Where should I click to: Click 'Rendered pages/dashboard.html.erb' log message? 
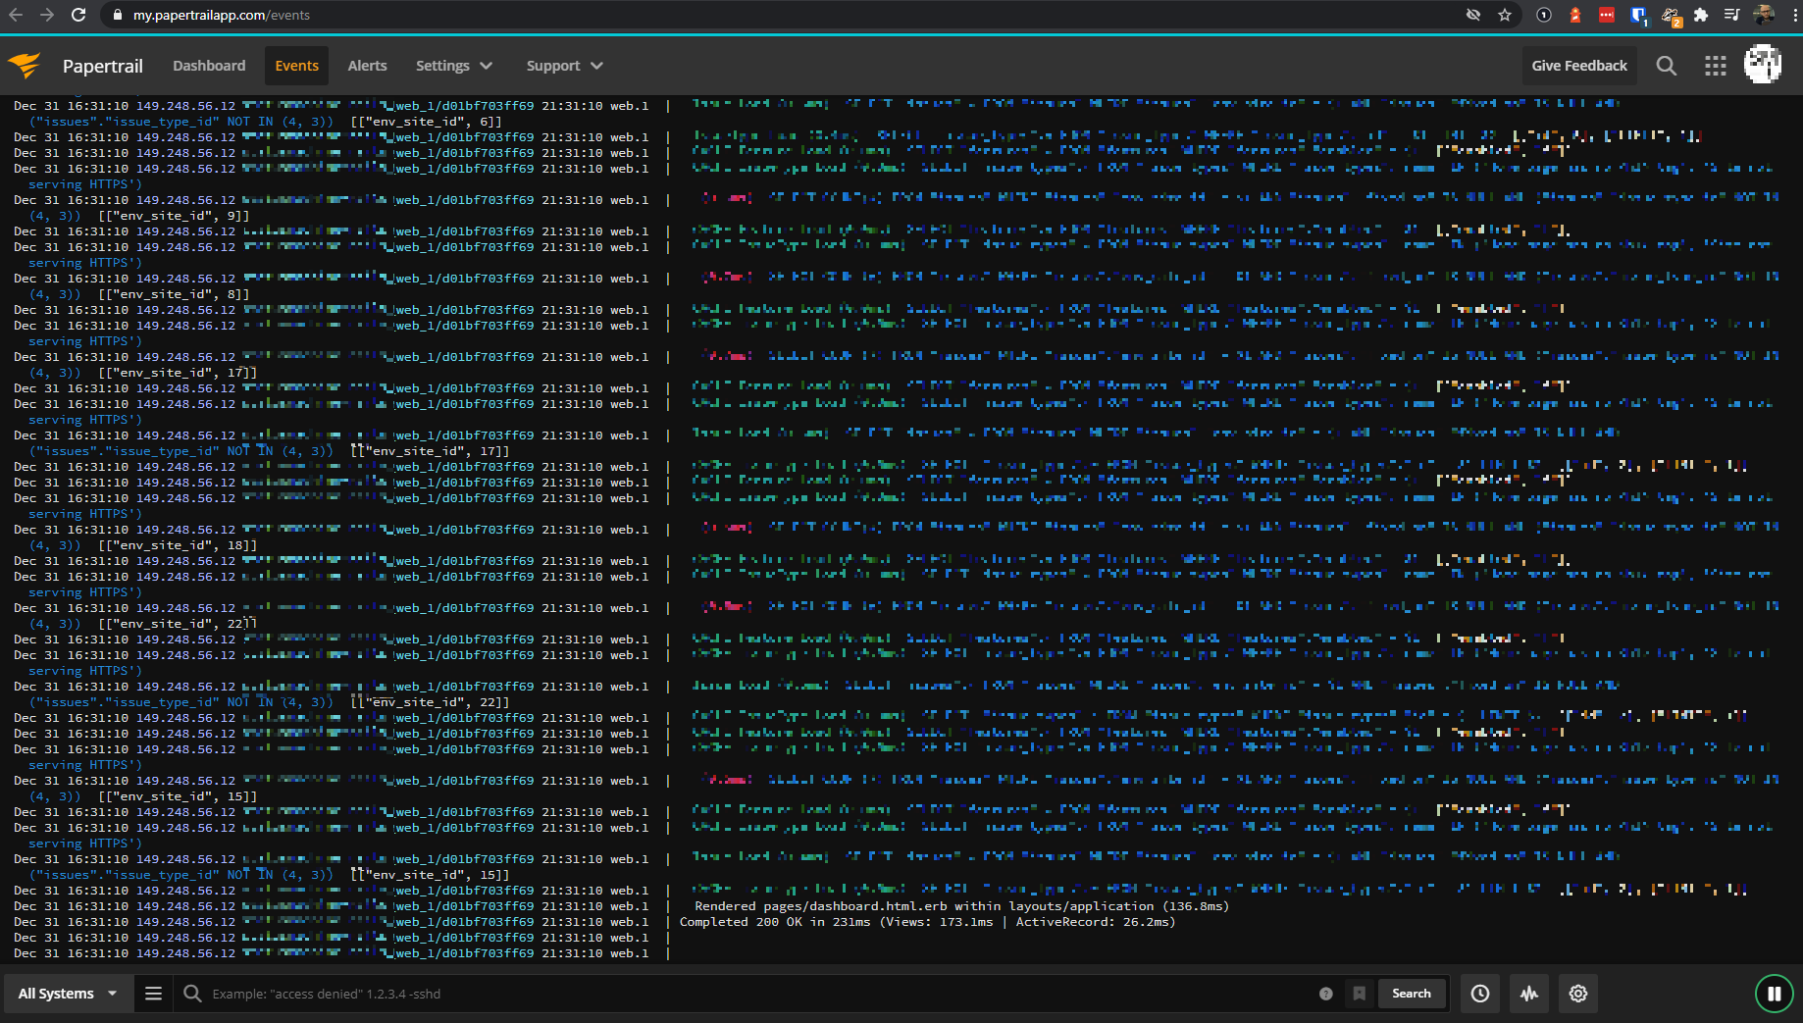point(961,906)
